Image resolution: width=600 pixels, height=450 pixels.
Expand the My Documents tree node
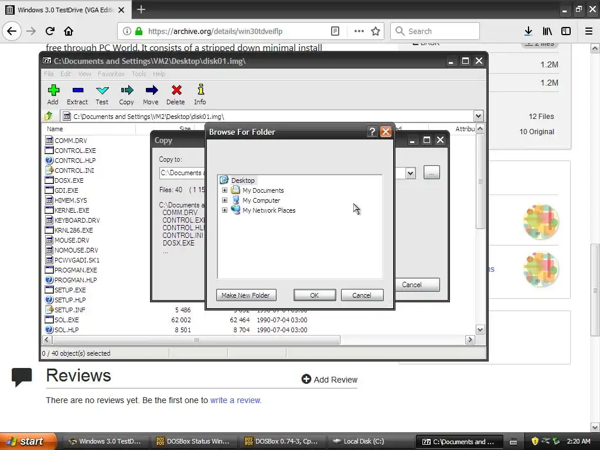click(x=224, y=190)
